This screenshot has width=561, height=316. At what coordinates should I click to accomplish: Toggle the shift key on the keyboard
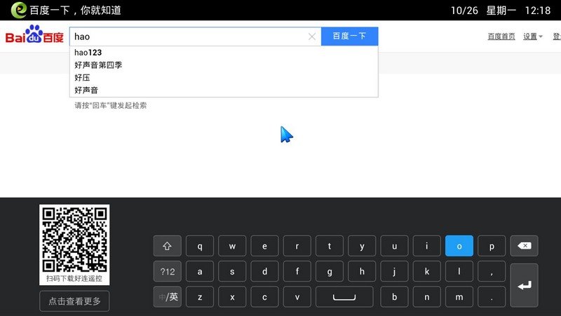(168, 246)
